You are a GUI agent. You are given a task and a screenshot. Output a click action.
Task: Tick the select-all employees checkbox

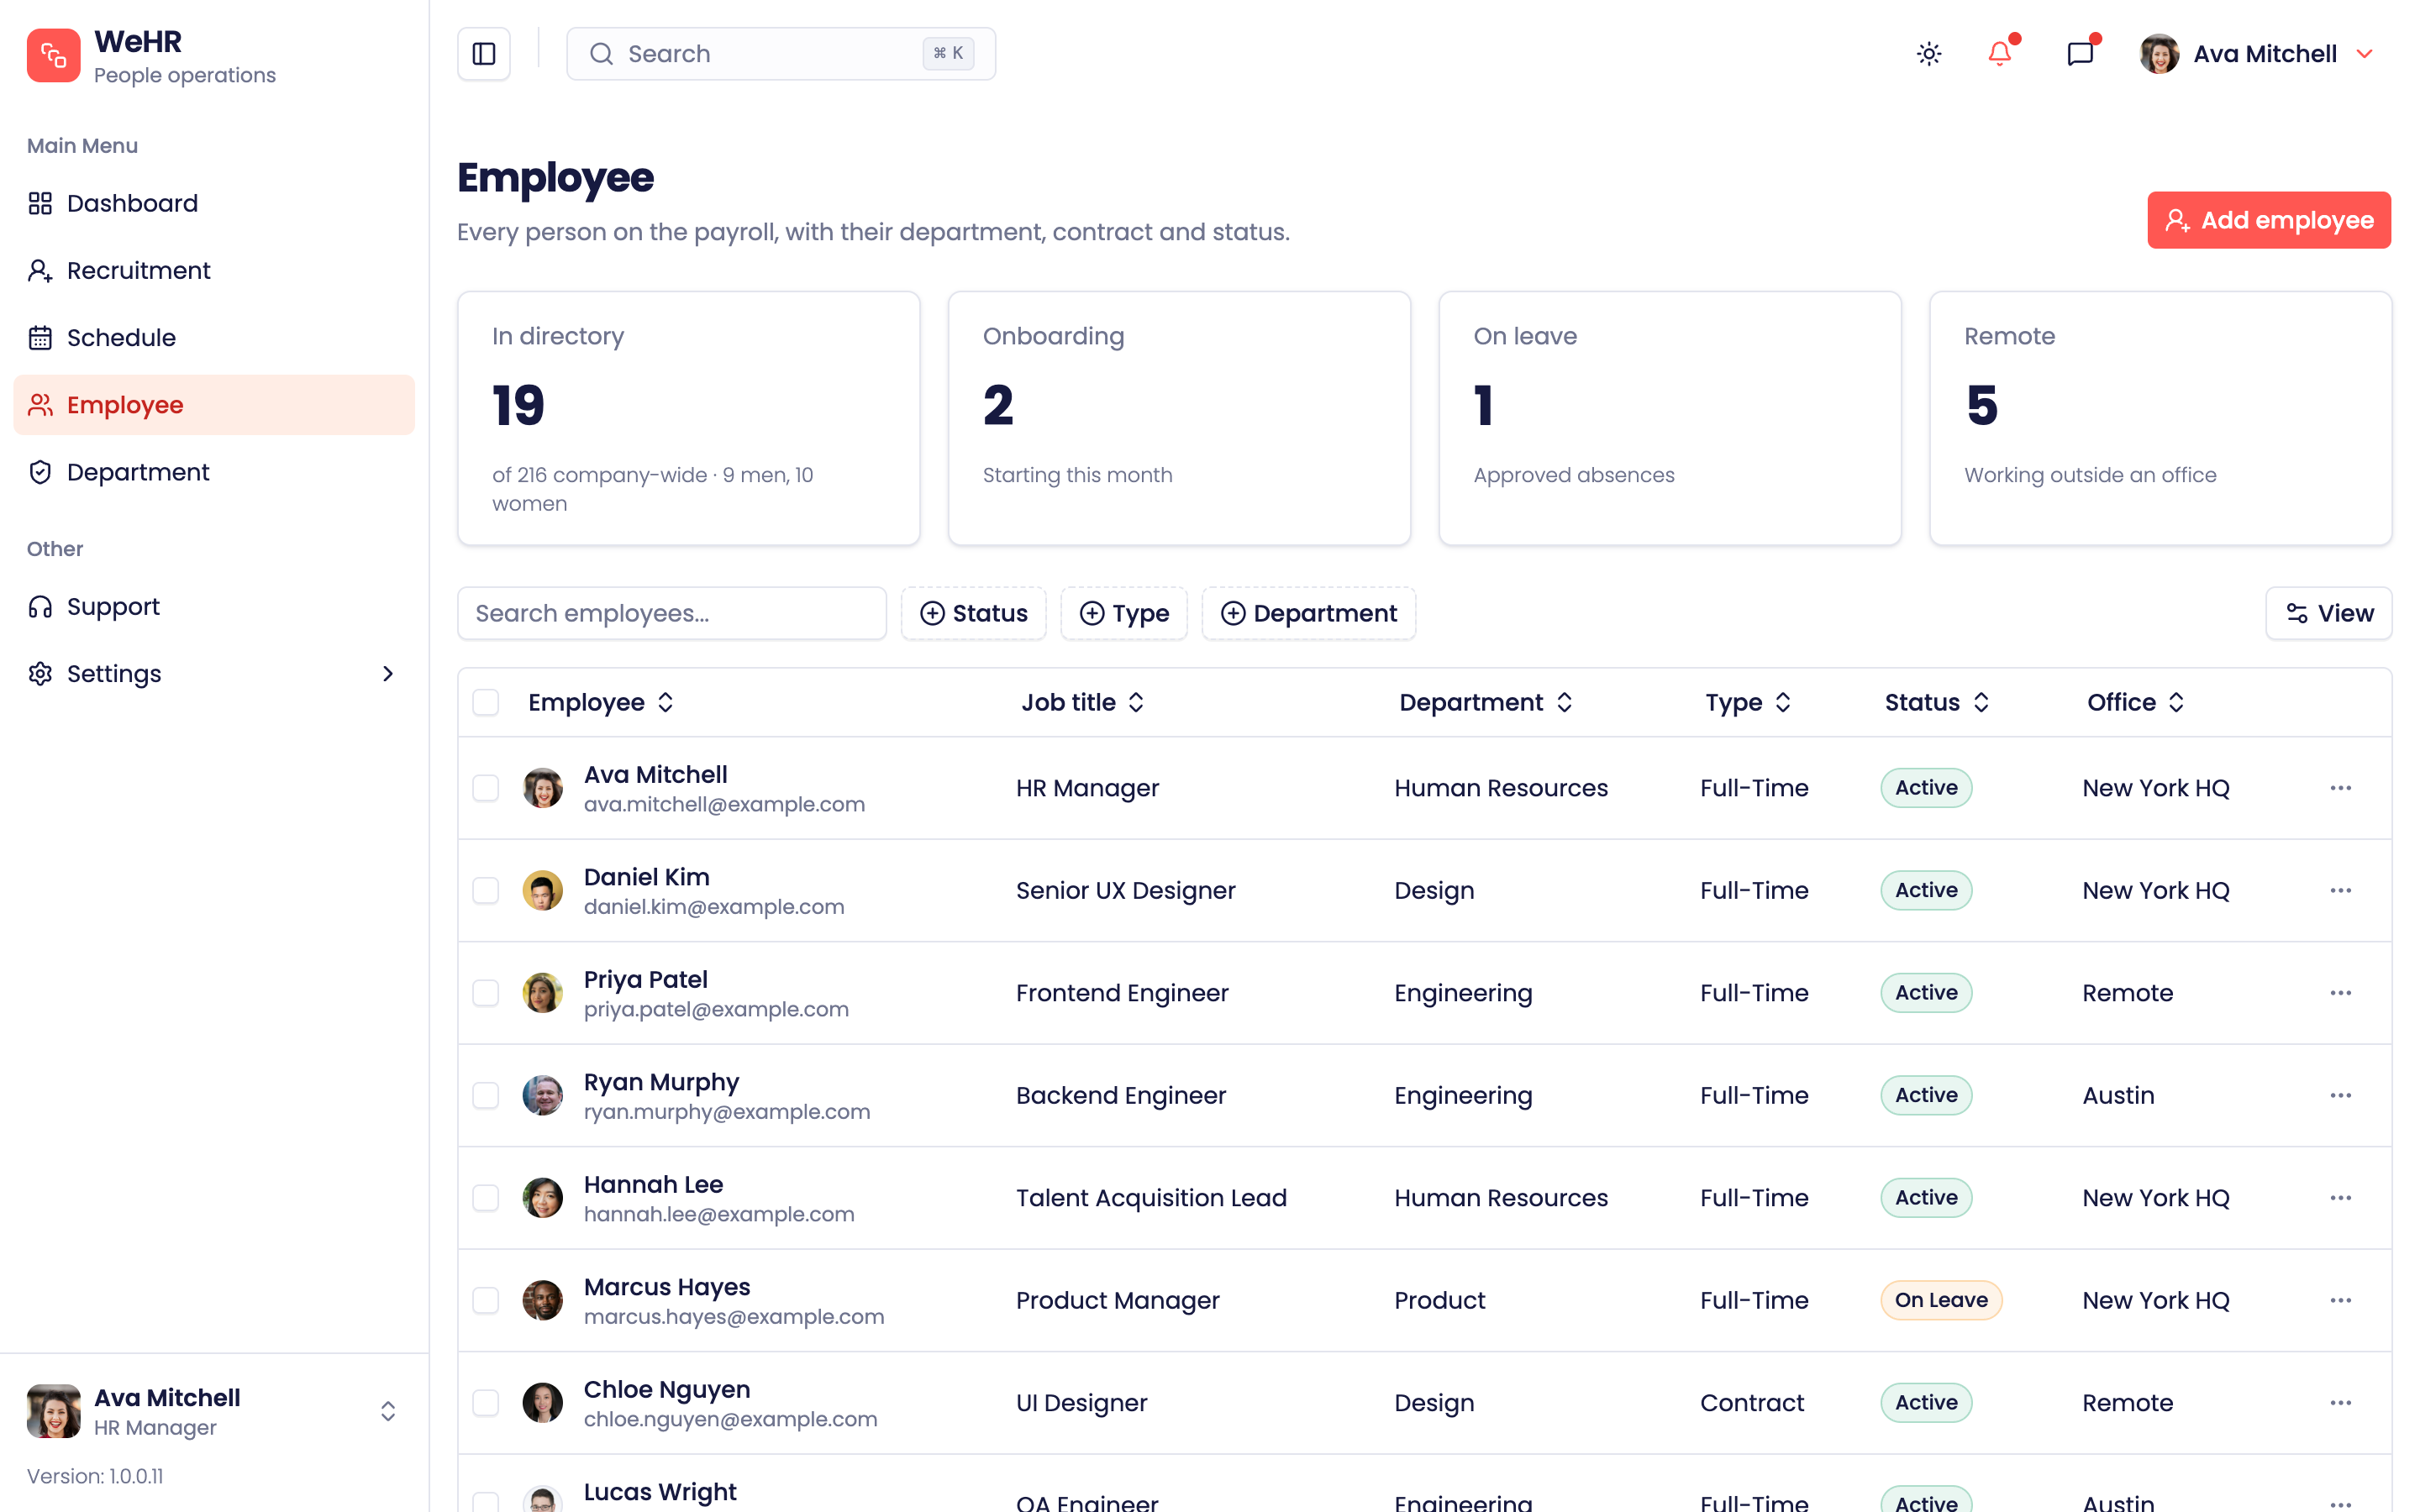click(486, 702)
